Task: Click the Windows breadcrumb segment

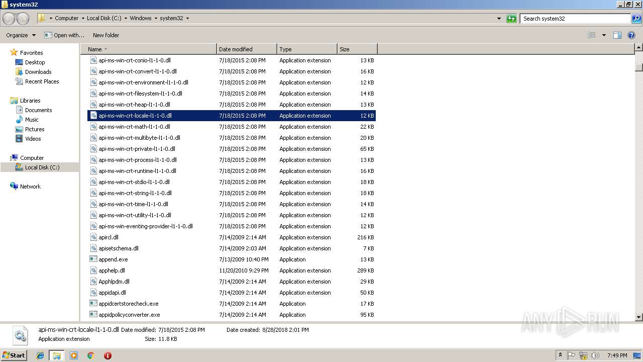Action: coord(141,18)
